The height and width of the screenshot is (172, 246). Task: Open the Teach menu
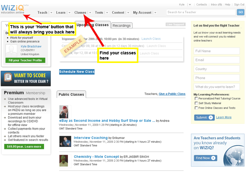click(42, 13)
